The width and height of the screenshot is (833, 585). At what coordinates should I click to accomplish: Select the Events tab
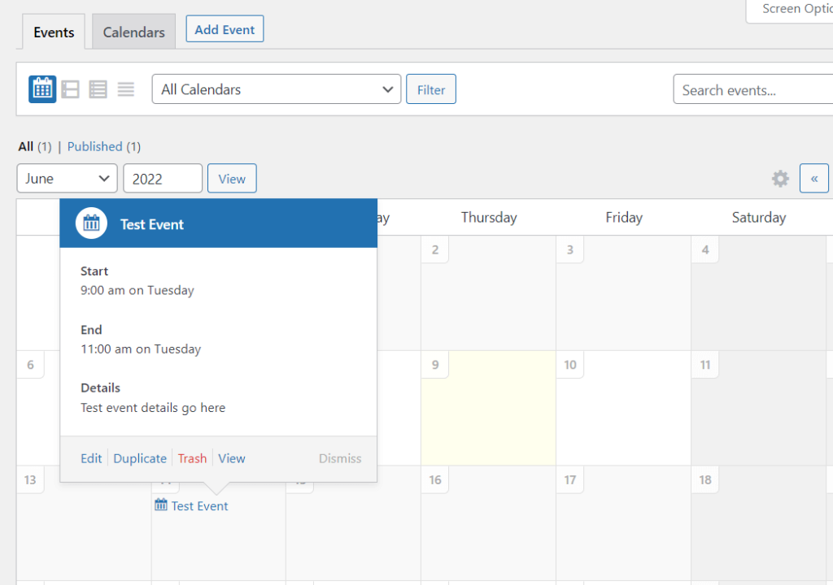click(x=54, y=32)
